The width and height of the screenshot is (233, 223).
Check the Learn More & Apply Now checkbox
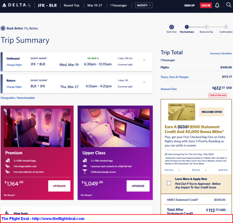(x=169, y=183)
